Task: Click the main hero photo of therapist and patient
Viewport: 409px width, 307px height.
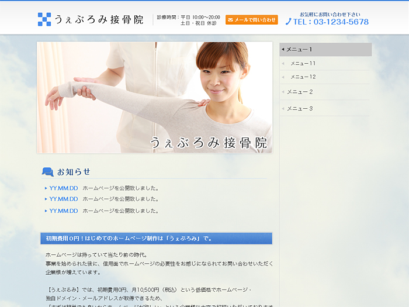Action: [x=155, y=98]
